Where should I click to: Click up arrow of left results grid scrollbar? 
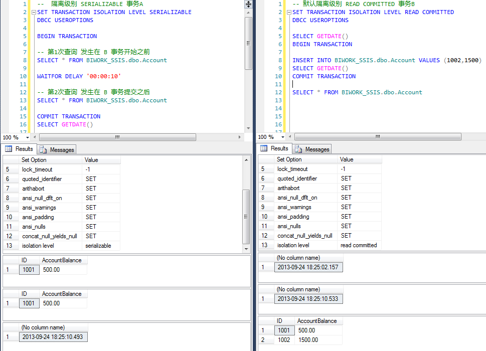(x=246, y=160)
